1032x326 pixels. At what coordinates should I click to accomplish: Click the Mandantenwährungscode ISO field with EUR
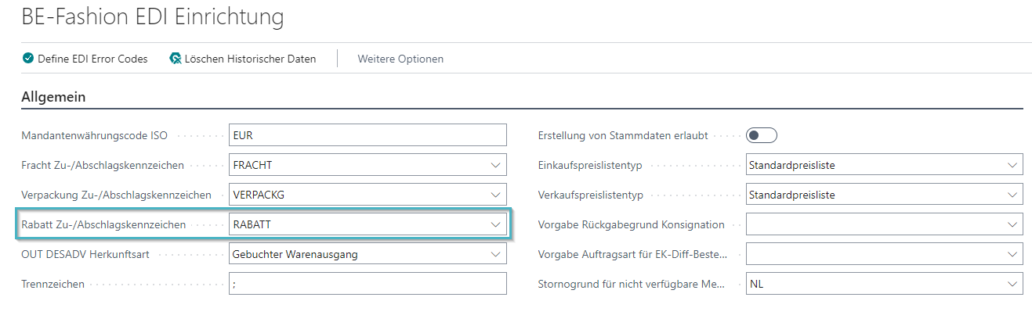[x=368, y=135]
